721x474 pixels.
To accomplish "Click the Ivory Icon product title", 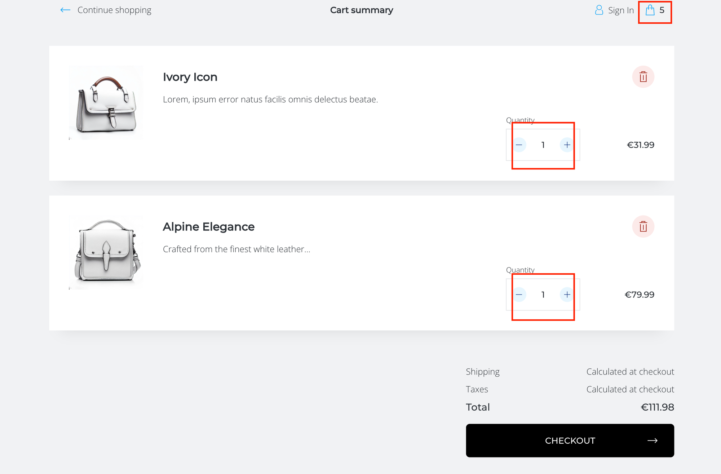I will point(190,77).
